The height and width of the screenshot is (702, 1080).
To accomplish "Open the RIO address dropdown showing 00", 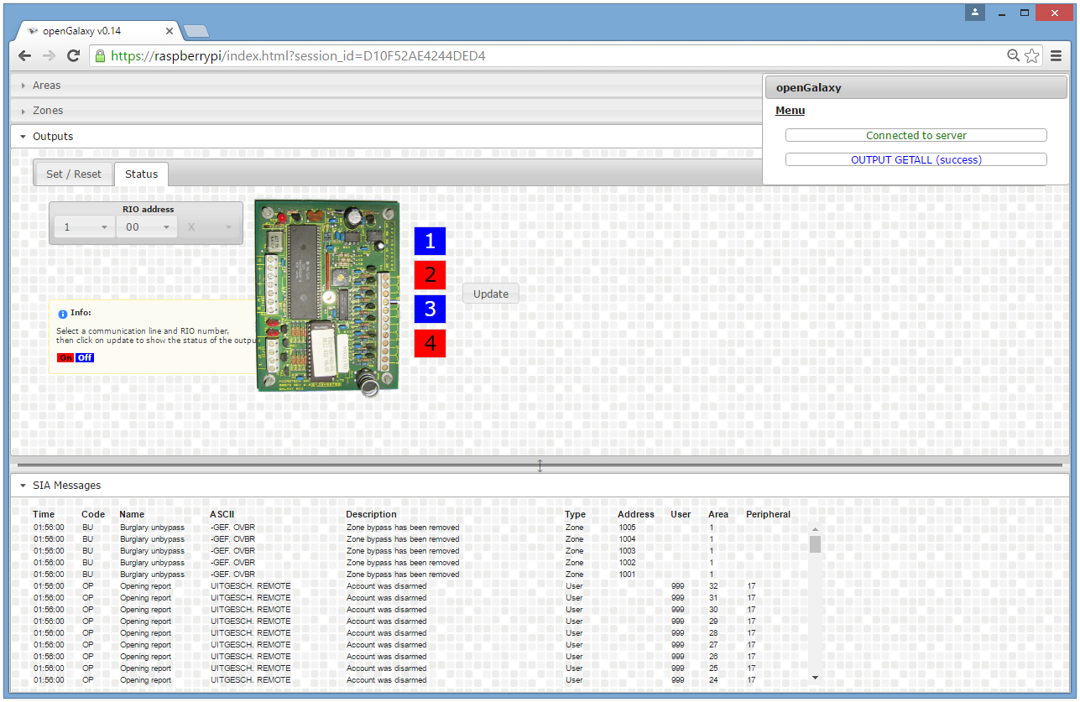I will tap(147, 227).
